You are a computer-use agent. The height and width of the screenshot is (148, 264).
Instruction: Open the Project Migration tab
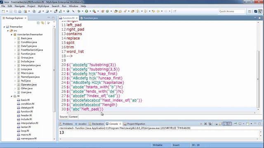134,124
